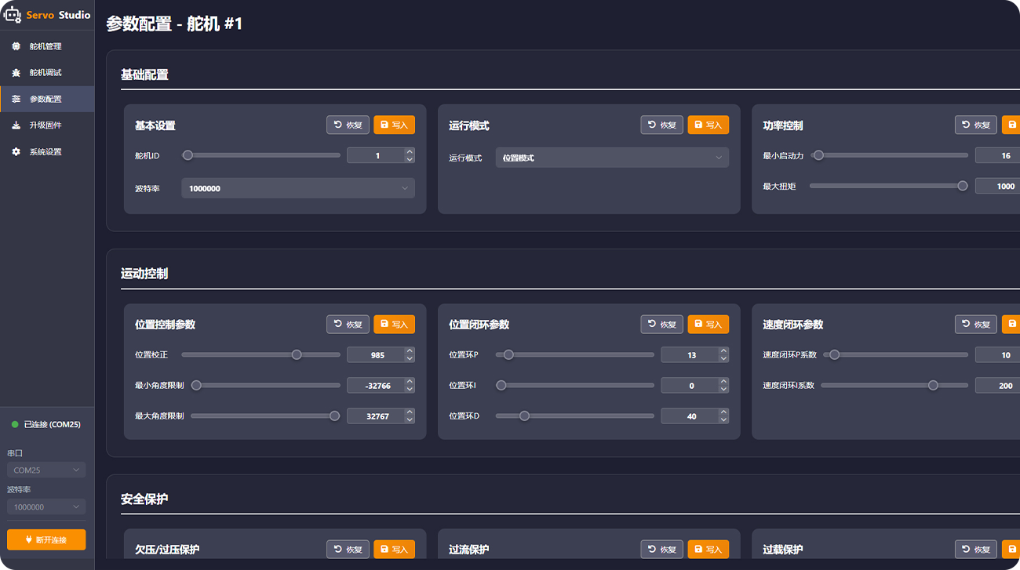Click the Servo Studio robot logo icon
Image resolution: width=1020 pixels, height=570 pixels.
click(x=13, y=14)
